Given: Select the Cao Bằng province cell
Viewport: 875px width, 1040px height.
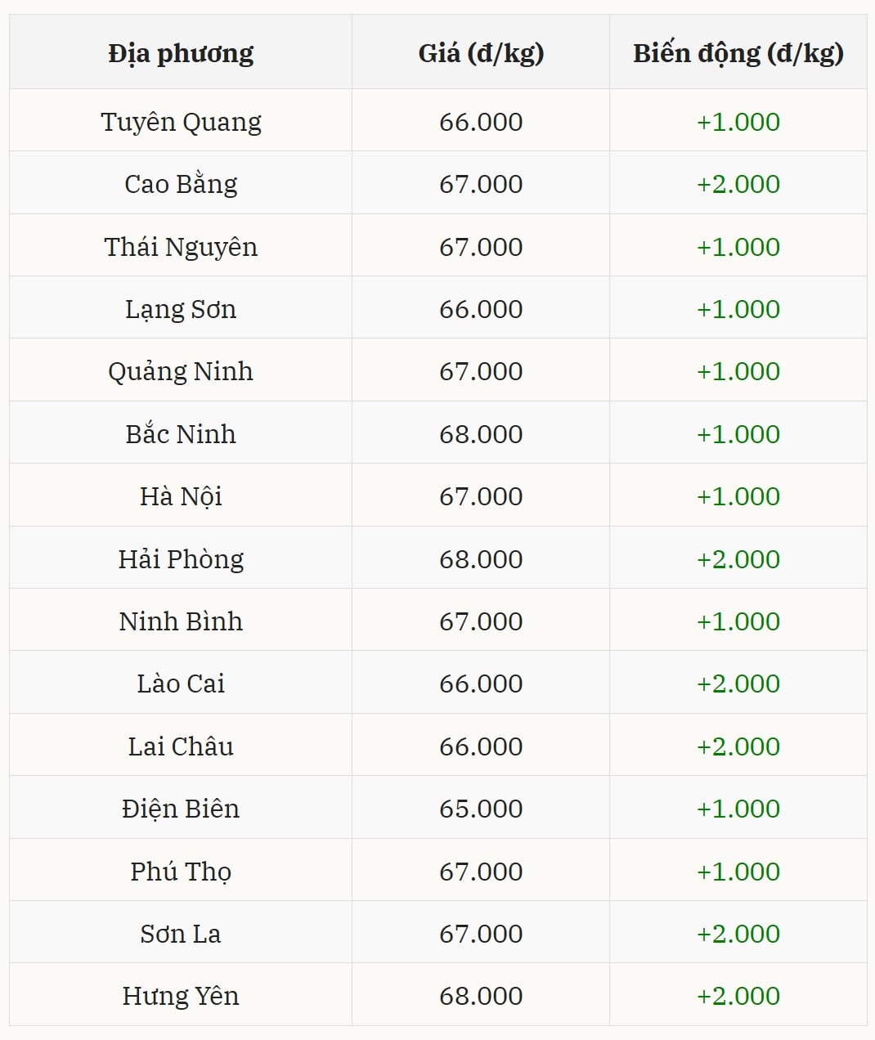Looking at the screenshot, I should point(181,184).
